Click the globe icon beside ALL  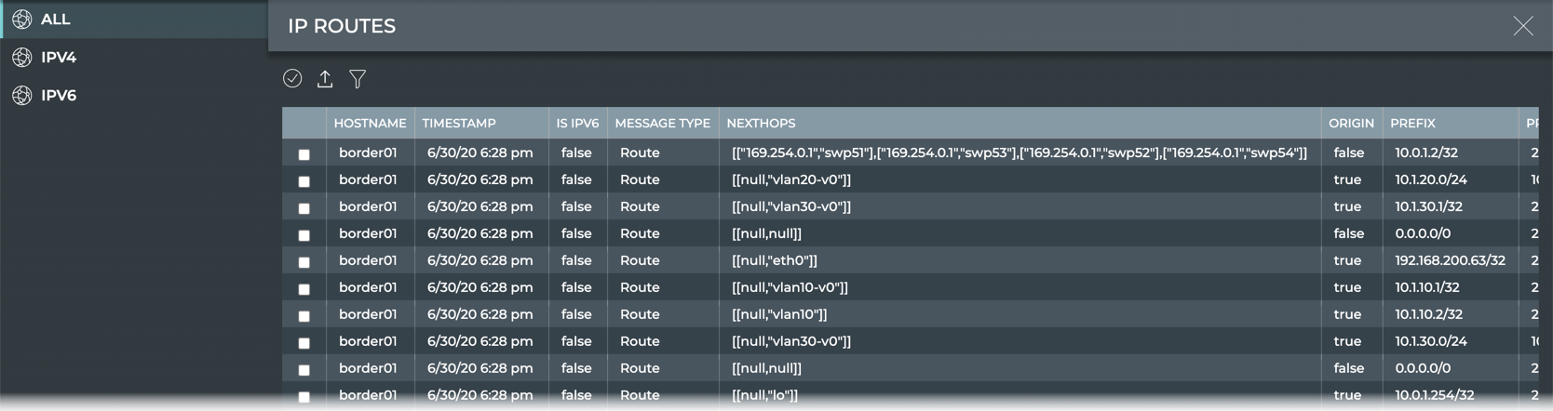pos(22,20)
